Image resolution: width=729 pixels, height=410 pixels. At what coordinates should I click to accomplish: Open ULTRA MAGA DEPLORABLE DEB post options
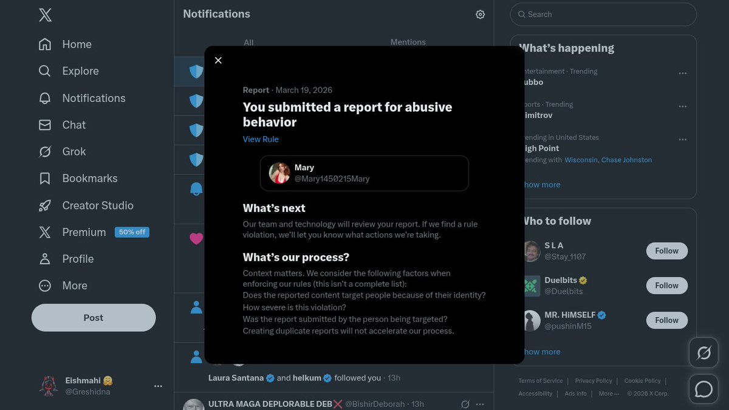coord(480,404)
